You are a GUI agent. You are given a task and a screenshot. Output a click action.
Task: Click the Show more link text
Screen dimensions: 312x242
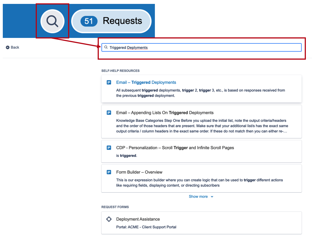[x=198, y=197]
